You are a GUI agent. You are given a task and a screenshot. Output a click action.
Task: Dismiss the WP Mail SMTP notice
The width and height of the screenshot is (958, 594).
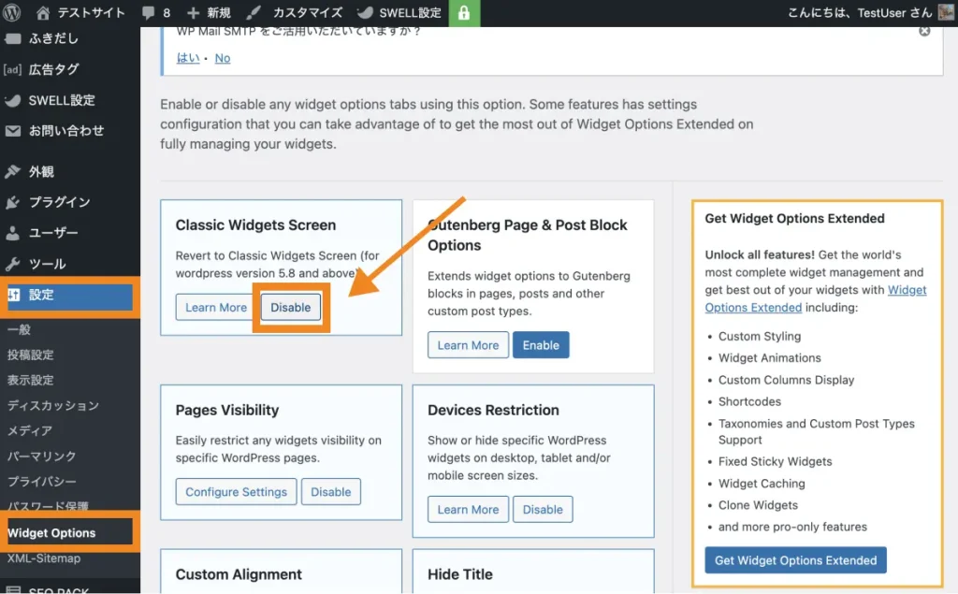(924, 31)
